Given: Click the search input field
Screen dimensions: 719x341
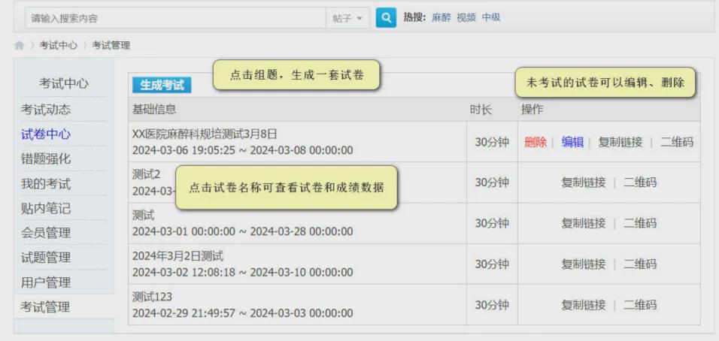Looking at the screenshot, I should (x=173, y=18).
